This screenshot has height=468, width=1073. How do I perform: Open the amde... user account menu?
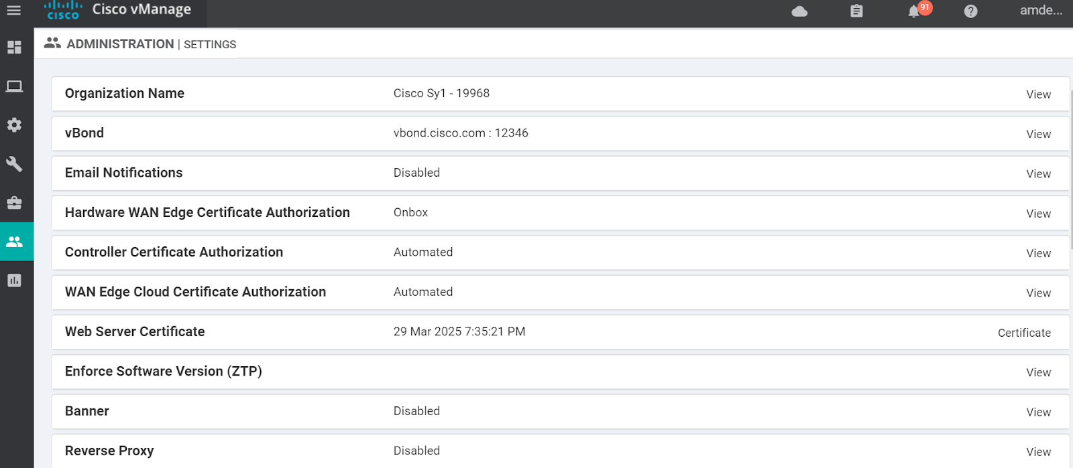click(1040, 11)
